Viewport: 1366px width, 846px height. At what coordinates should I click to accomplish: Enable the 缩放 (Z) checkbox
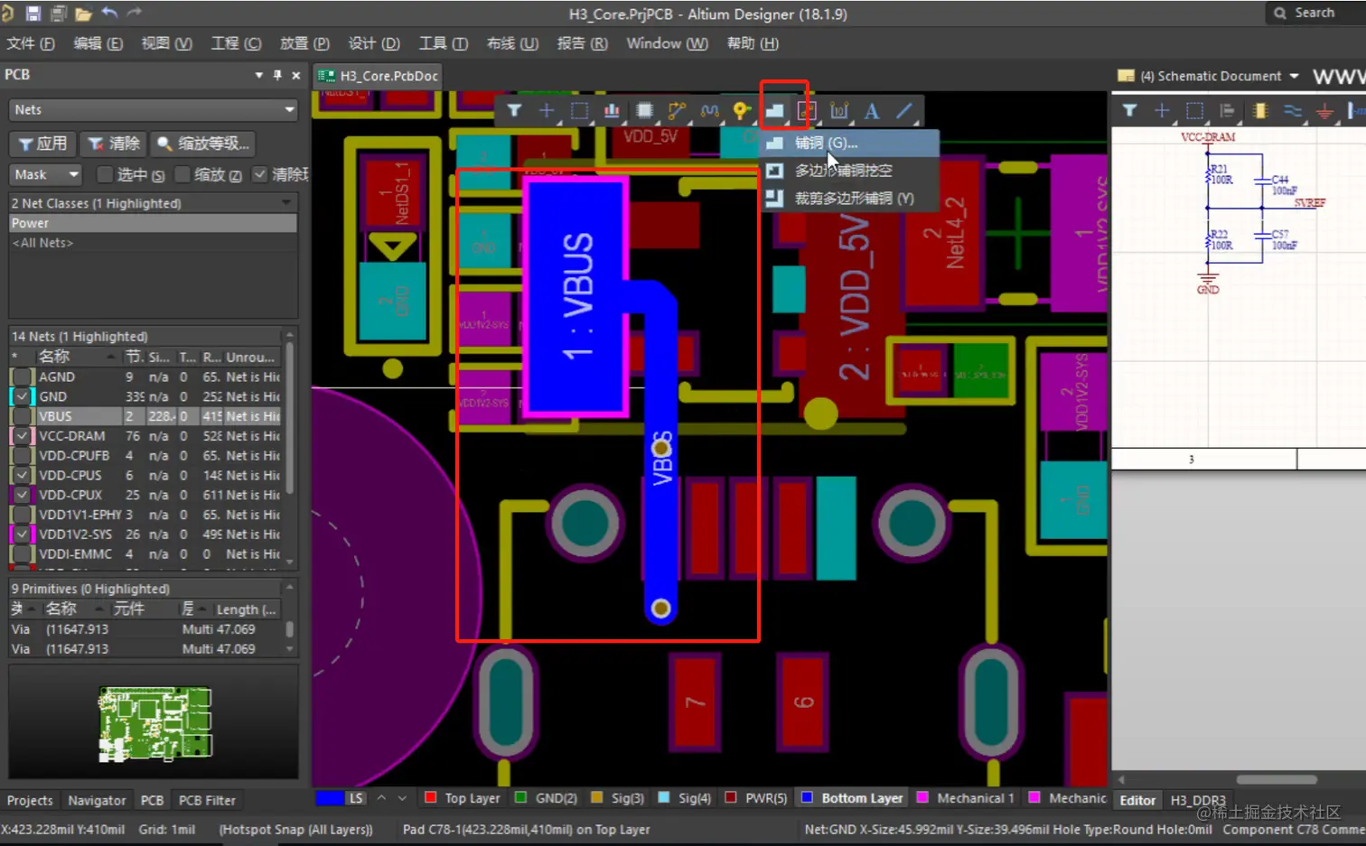pos(182,174)
